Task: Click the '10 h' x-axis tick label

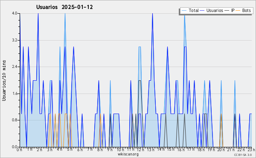Action: tap(120, 150)
